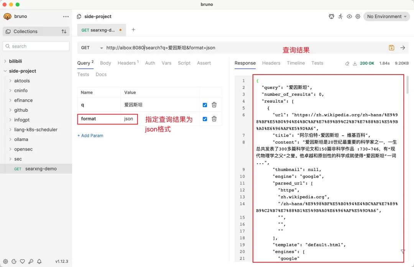Click the search field in the sidebar
Screen dimensions: 414x267
36,46
